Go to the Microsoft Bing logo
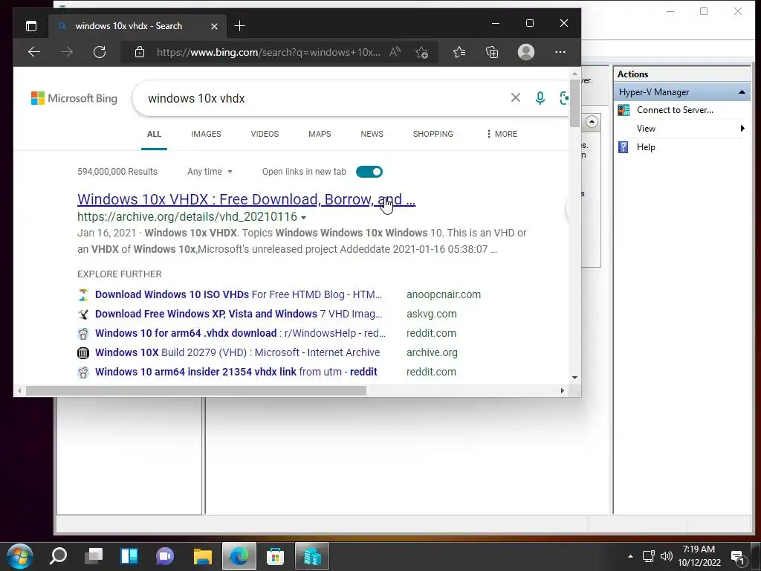The height and width of the screenshot is (571, 761). pyautogui.click(x=74, y=99)
